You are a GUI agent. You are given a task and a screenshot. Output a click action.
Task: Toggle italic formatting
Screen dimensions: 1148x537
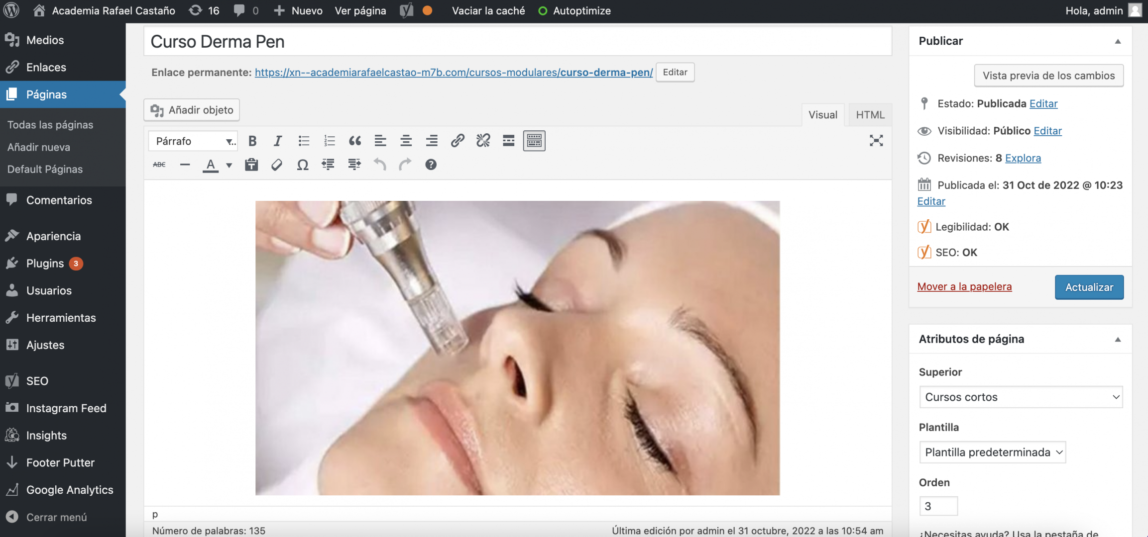(x=278, y=141)
